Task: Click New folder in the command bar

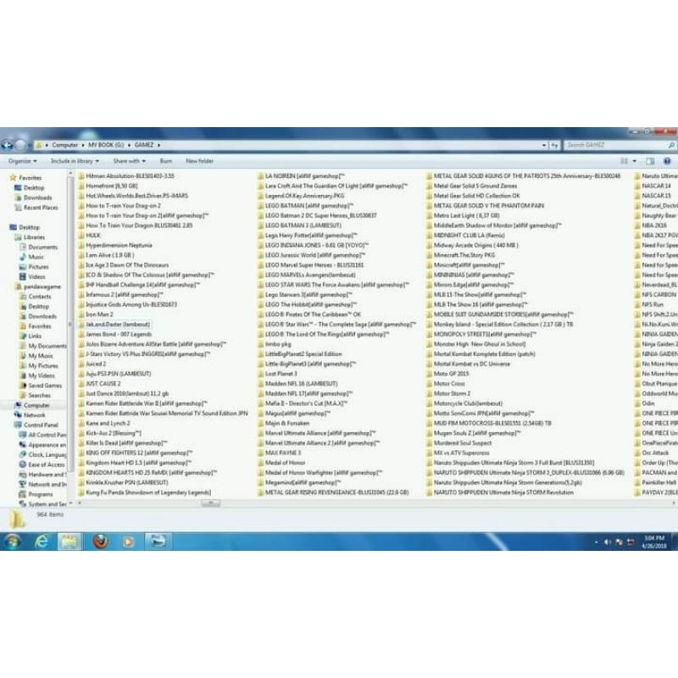Action: point(199,161)
